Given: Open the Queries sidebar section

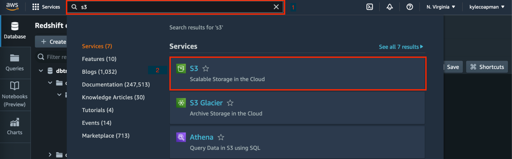Looking at the screenshot, I should point(15,63).
